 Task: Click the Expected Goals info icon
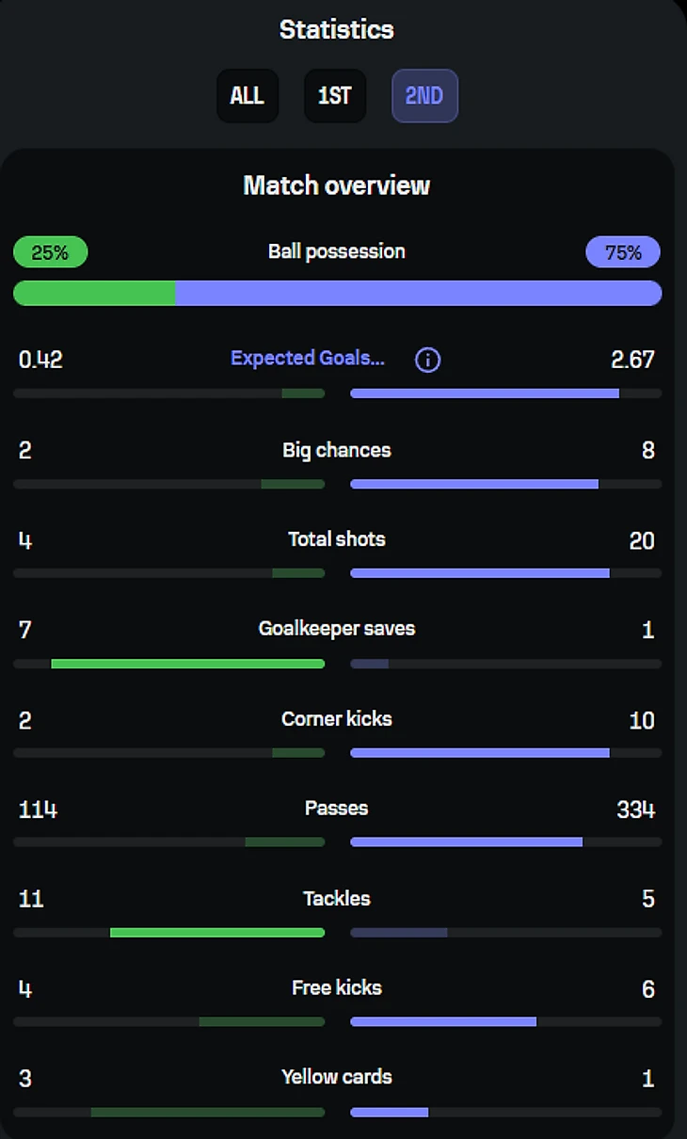click(x=427, y=360)
